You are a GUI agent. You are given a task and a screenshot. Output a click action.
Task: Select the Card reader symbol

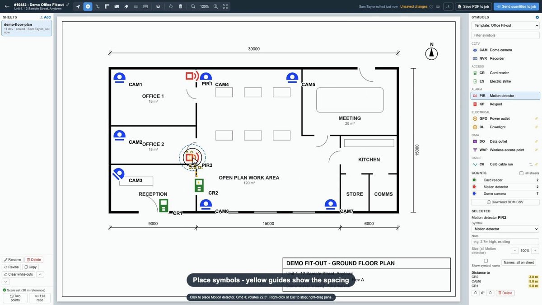tap(505, 73)
